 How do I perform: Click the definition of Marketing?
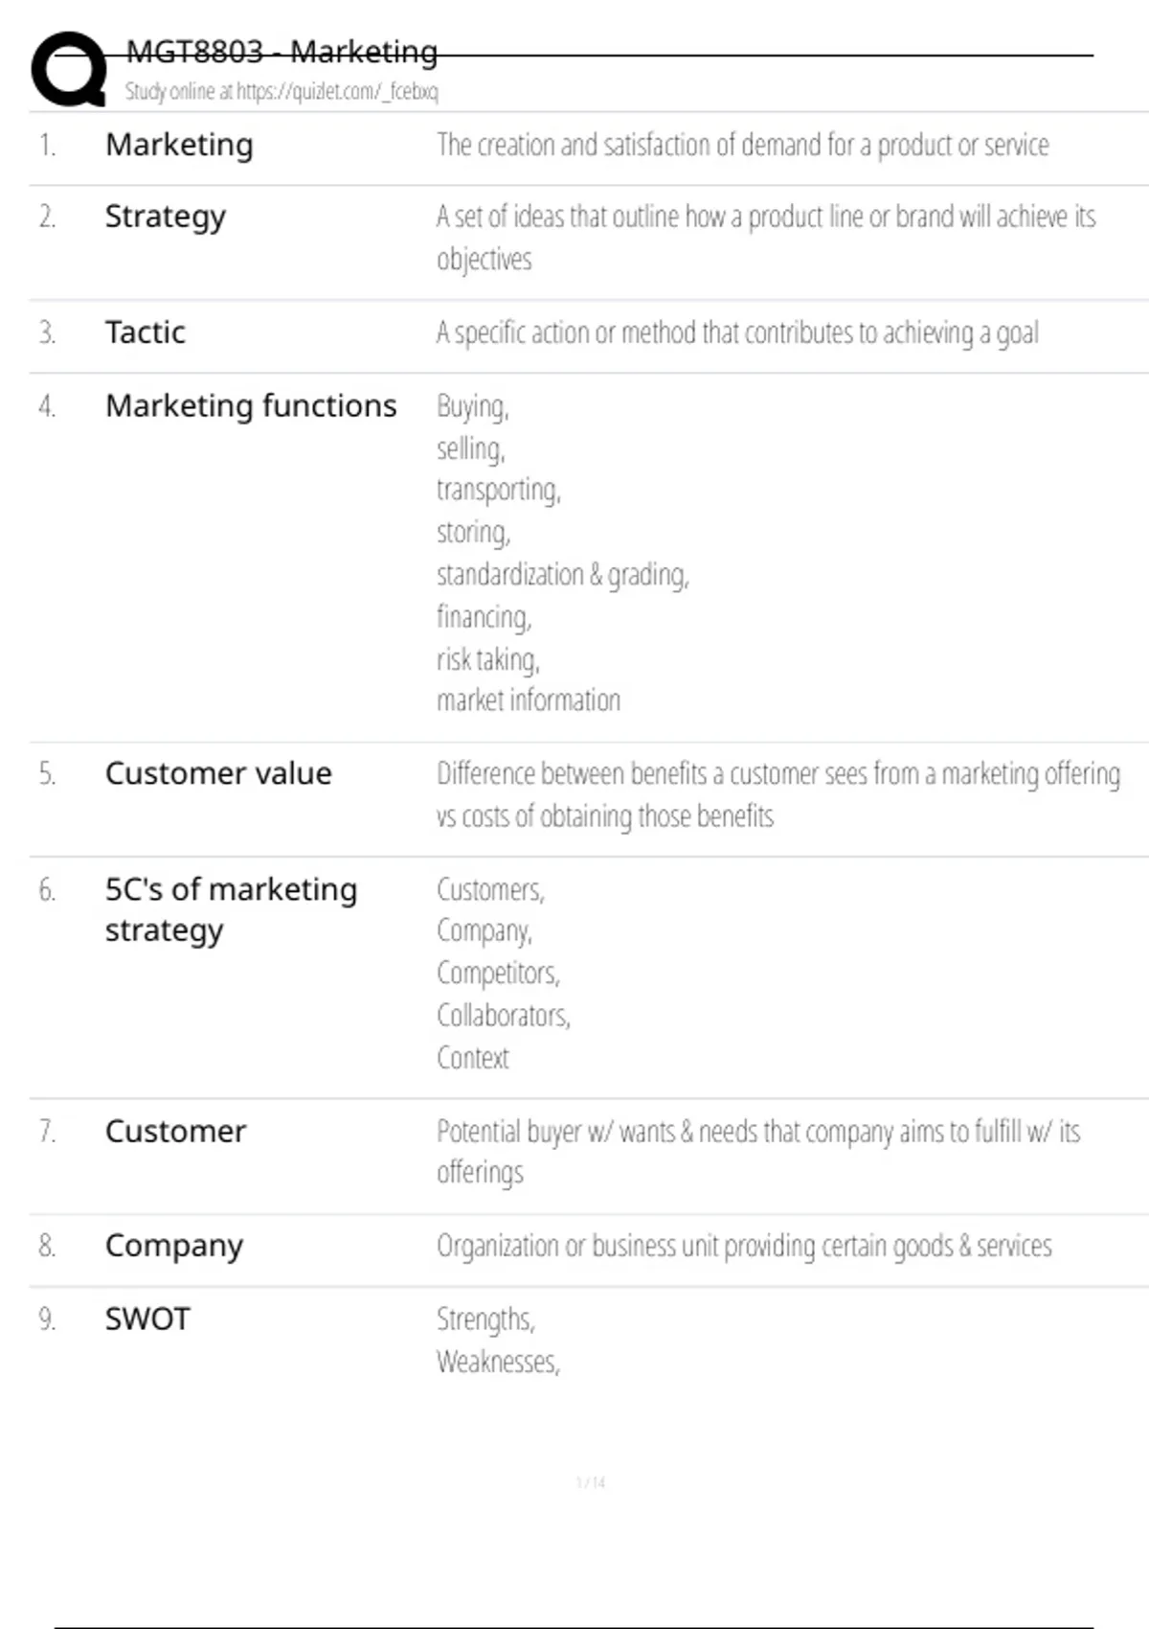tap(742, 145)
